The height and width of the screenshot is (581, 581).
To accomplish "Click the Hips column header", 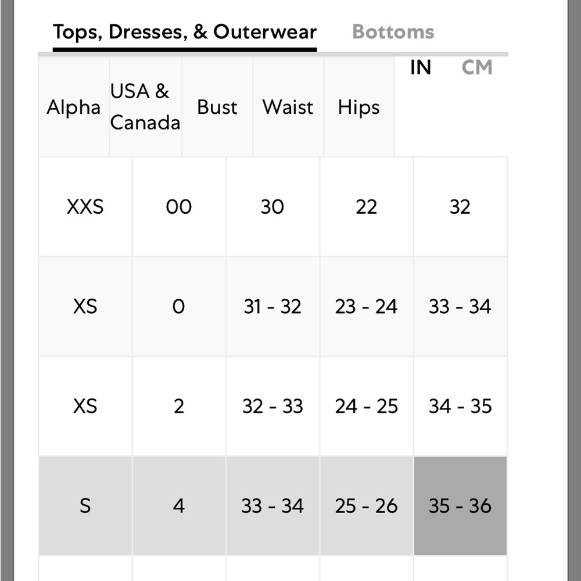I will tap(358, 107).
